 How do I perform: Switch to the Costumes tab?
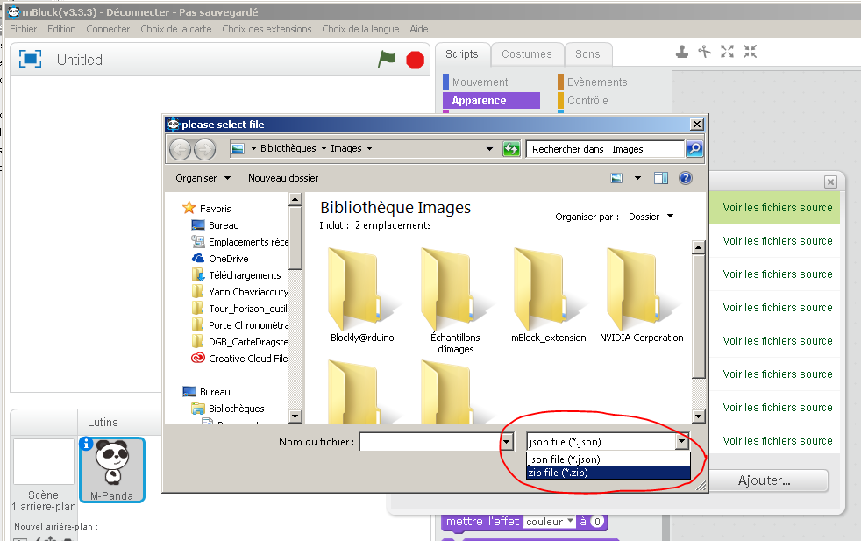(527, 53)
